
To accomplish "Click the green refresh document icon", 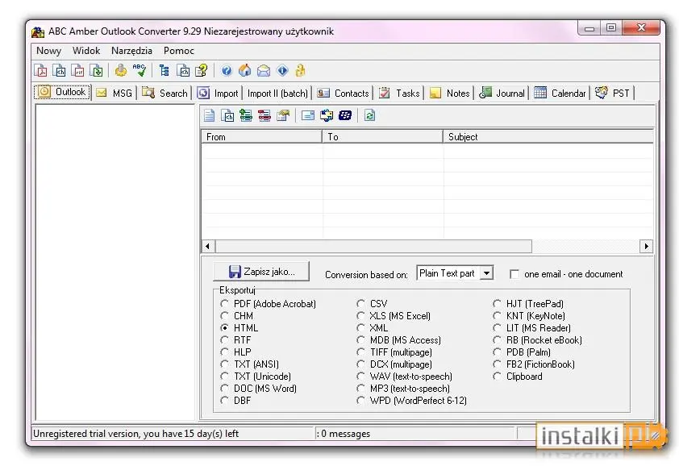I will [369, 115].
